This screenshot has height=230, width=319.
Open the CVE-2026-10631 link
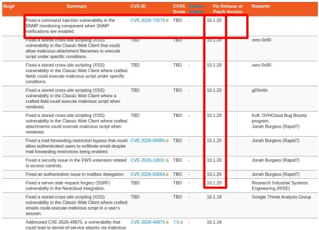pos(147,160)
